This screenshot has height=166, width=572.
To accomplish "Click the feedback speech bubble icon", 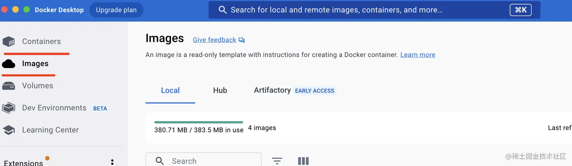I will pos(242,40).
